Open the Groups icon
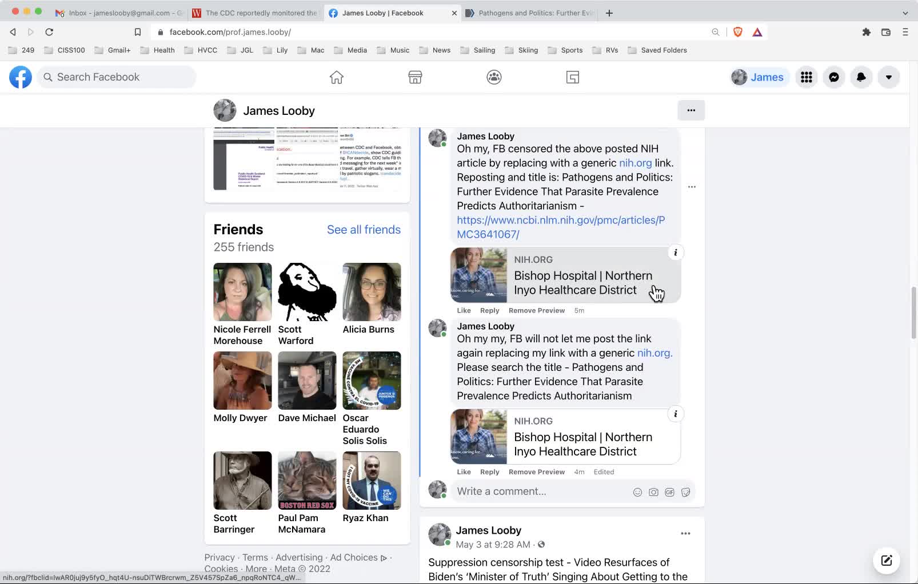 494,77
